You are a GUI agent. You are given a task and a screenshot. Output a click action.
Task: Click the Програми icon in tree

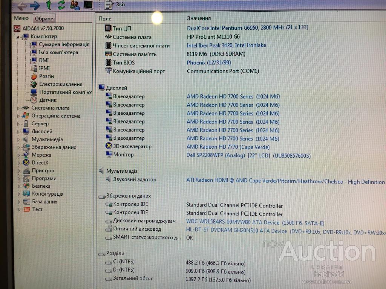(26, 178)
